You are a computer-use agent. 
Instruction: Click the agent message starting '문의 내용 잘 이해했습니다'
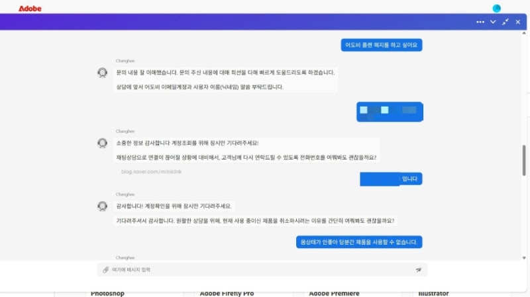[225, 73]
